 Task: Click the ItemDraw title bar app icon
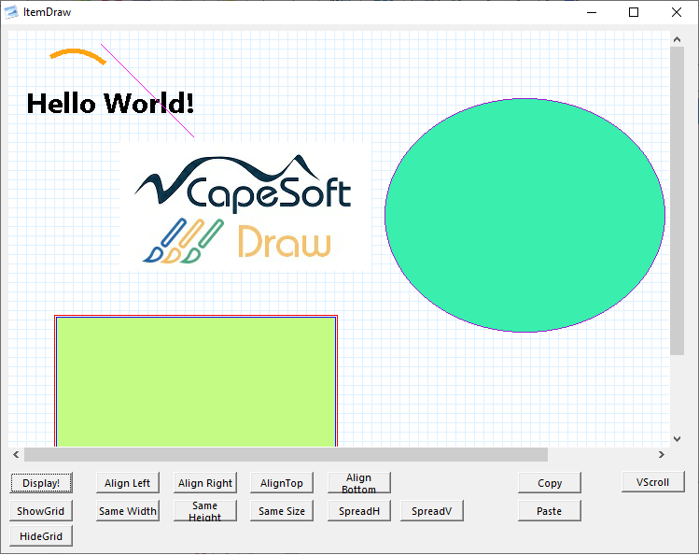pos(11,12)
